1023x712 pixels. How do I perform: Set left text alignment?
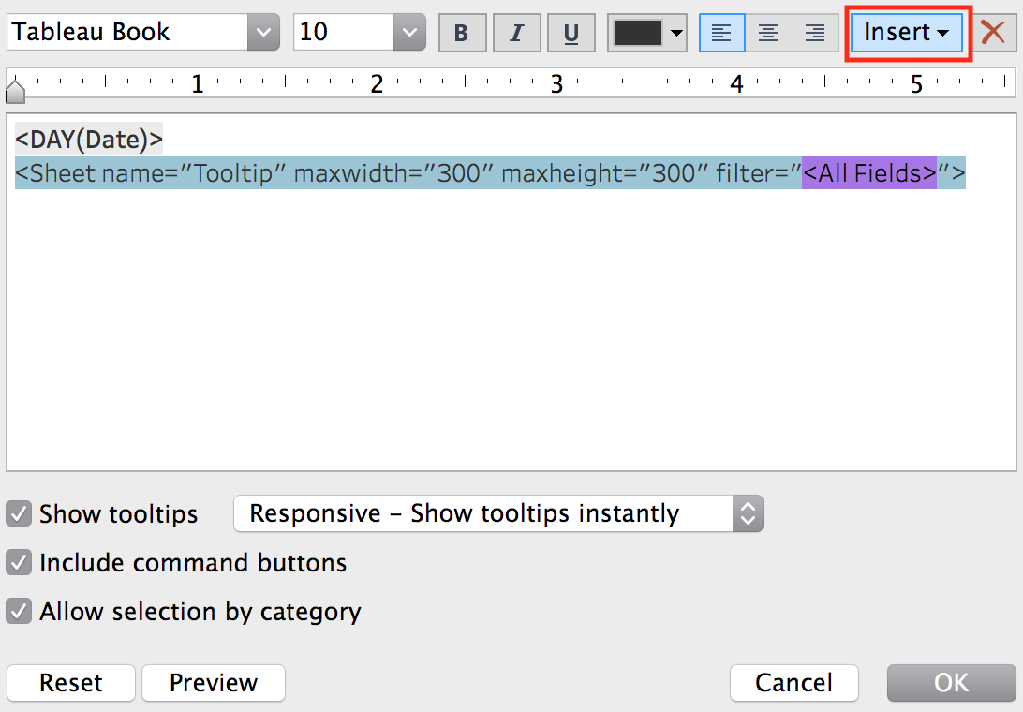[721, 32]
